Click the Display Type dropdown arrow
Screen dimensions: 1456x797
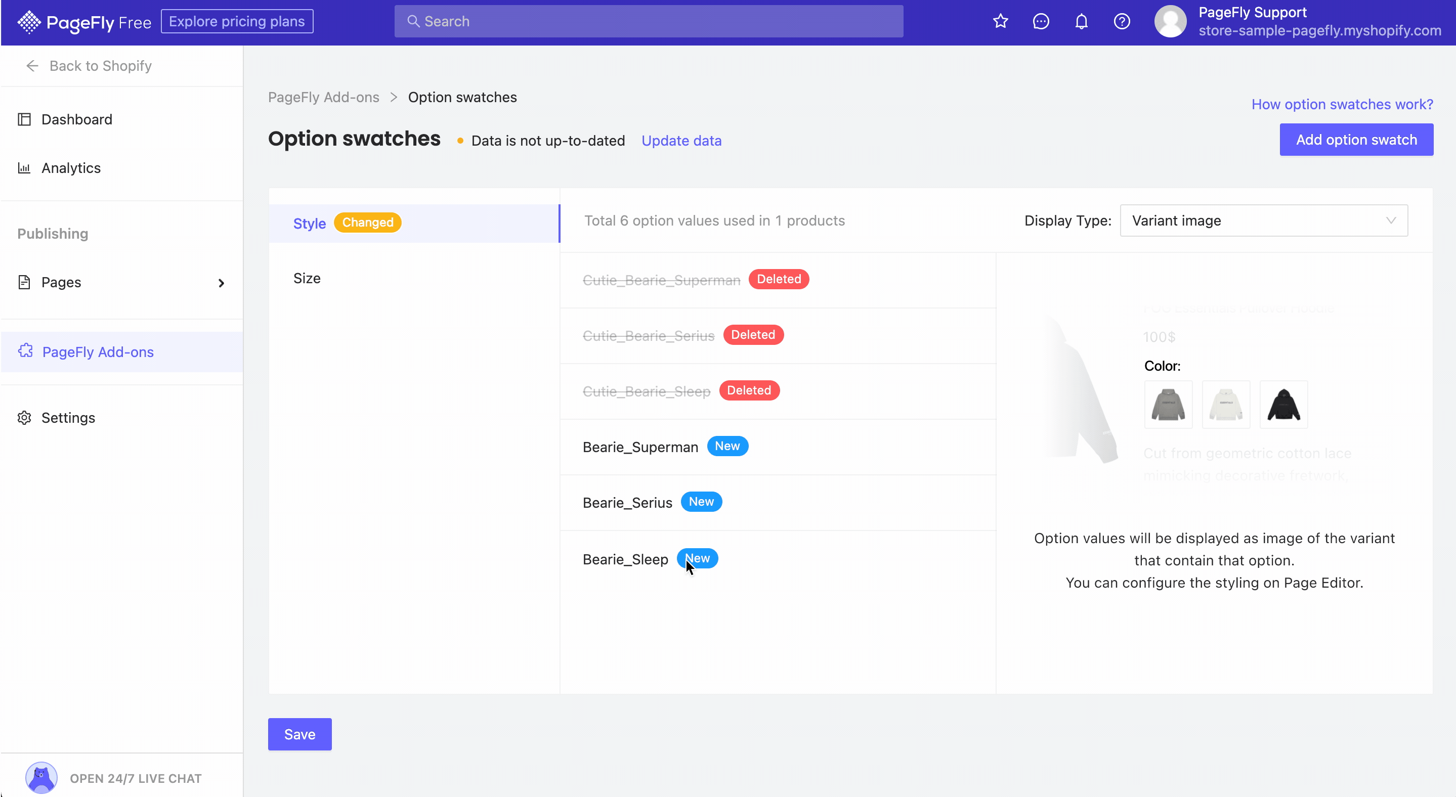point(1391,220)
